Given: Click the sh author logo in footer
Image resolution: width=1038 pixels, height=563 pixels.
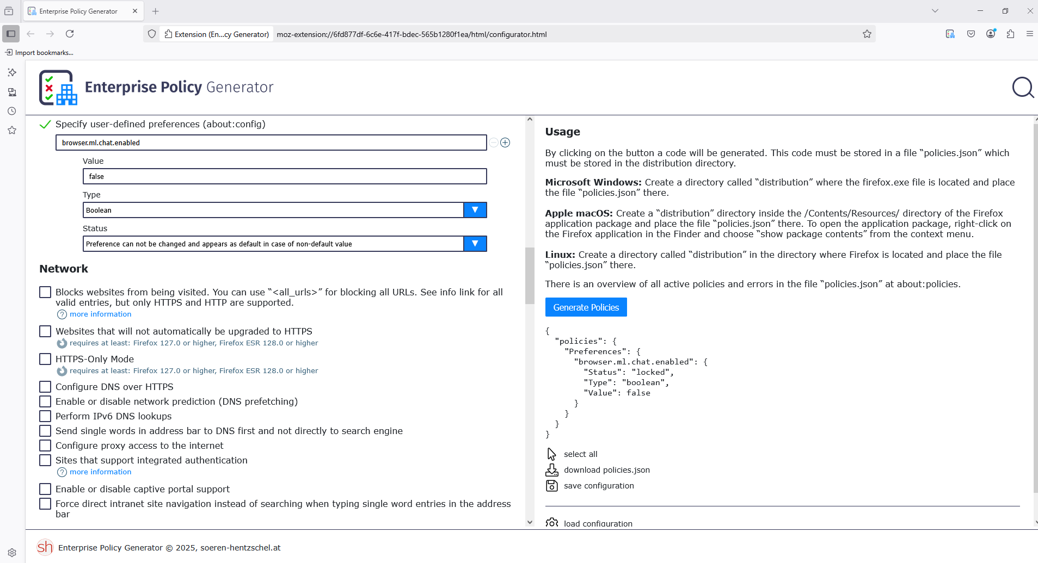Looking at the screenshot, I should 45,547.
